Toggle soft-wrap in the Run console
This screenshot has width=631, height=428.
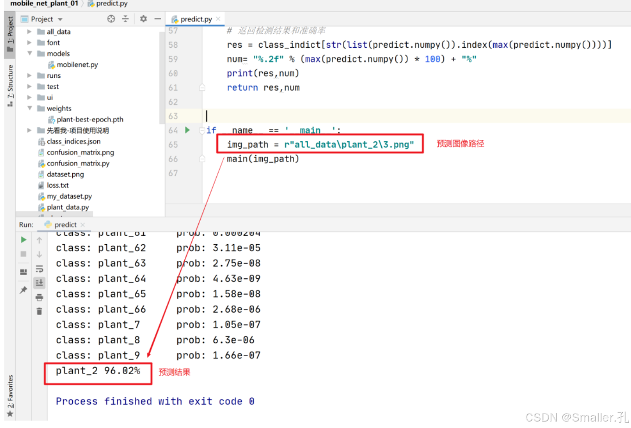(x=39, y=269)
